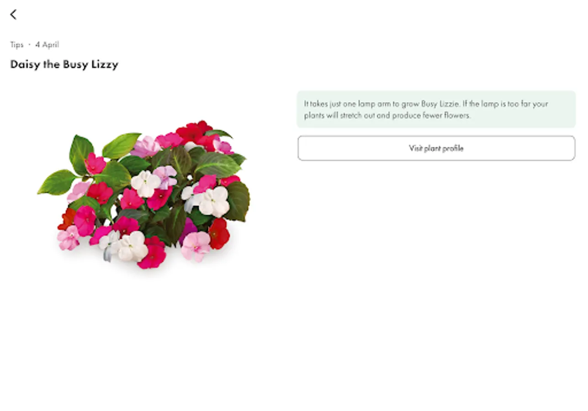Tap the bright green leaf at bouquet's far left

click(57, 182)
